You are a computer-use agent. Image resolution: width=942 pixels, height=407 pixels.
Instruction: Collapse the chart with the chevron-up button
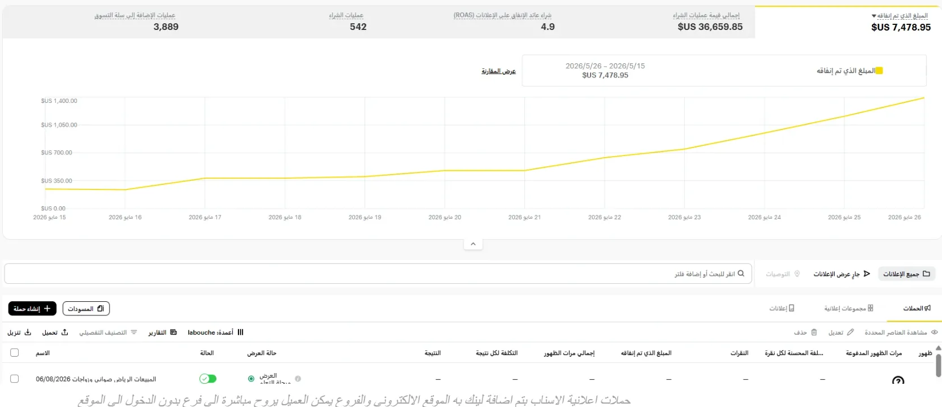(x=473, y=244)
